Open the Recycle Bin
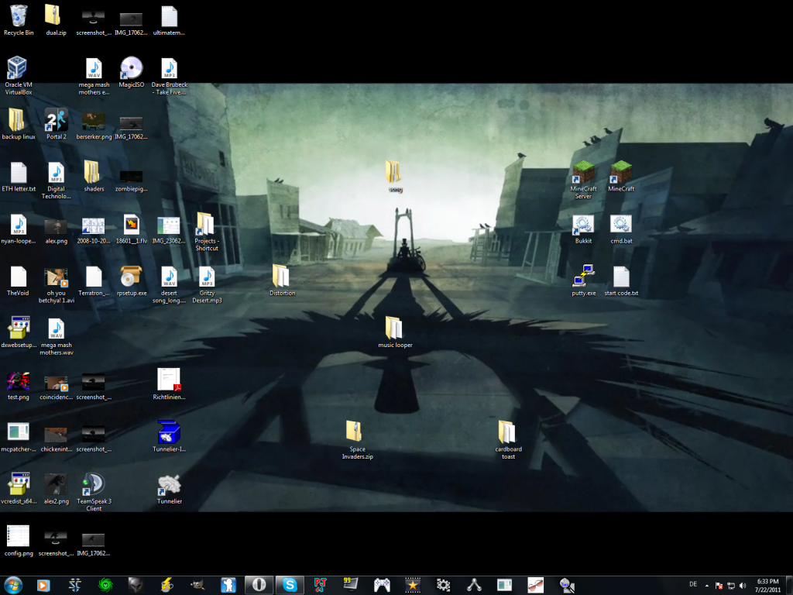Image resolution: width=793 pixels, height=595 pixels. (19, 20)
